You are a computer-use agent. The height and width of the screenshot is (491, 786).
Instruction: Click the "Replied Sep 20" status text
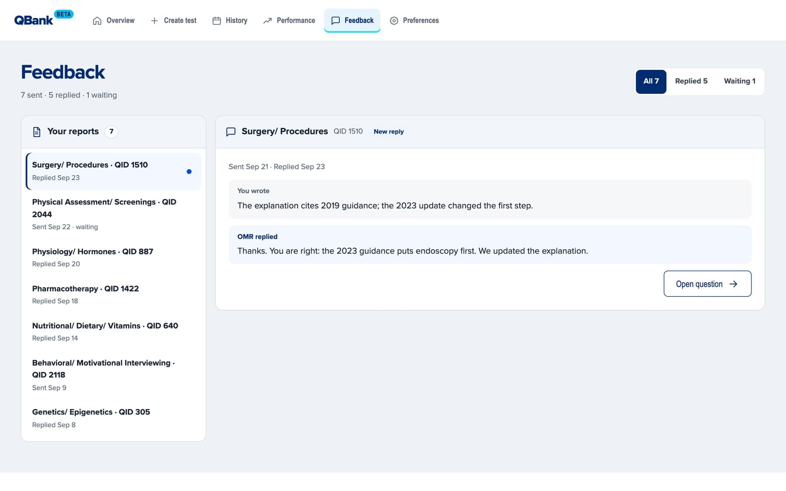tap(56, 264)
